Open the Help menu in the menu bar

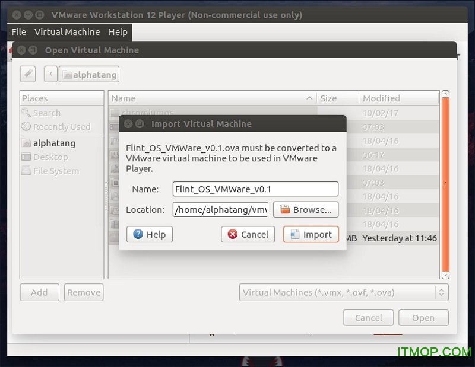pos(118,32)
